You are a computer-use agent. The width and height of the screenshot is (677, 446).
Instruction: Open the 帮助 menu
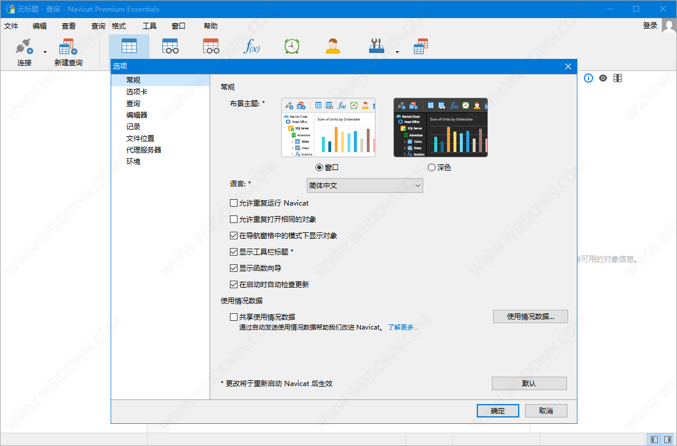[x=211, y=26]
